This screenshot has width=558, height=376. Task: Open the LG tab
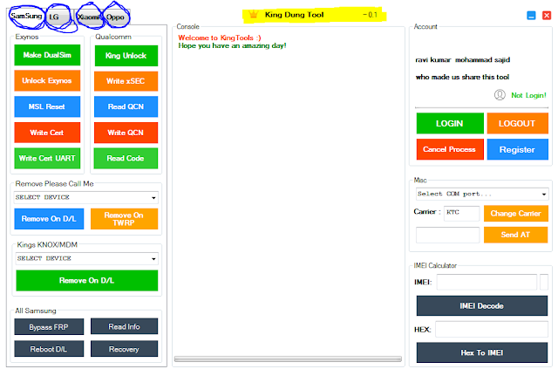(59, 17)
